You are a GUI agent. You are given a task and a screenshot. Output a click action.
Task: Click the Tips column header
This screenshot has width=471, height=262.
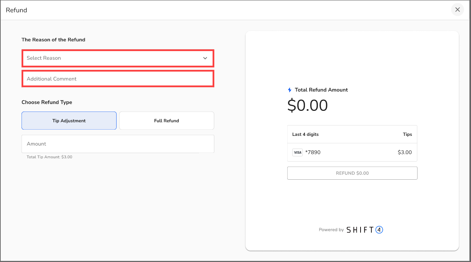[x=407, y=134]
